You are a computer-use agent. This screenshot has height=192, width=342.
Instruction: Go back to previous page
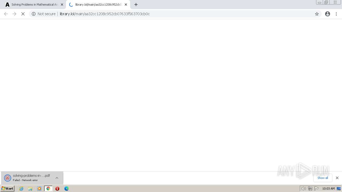tap(6, 14)
